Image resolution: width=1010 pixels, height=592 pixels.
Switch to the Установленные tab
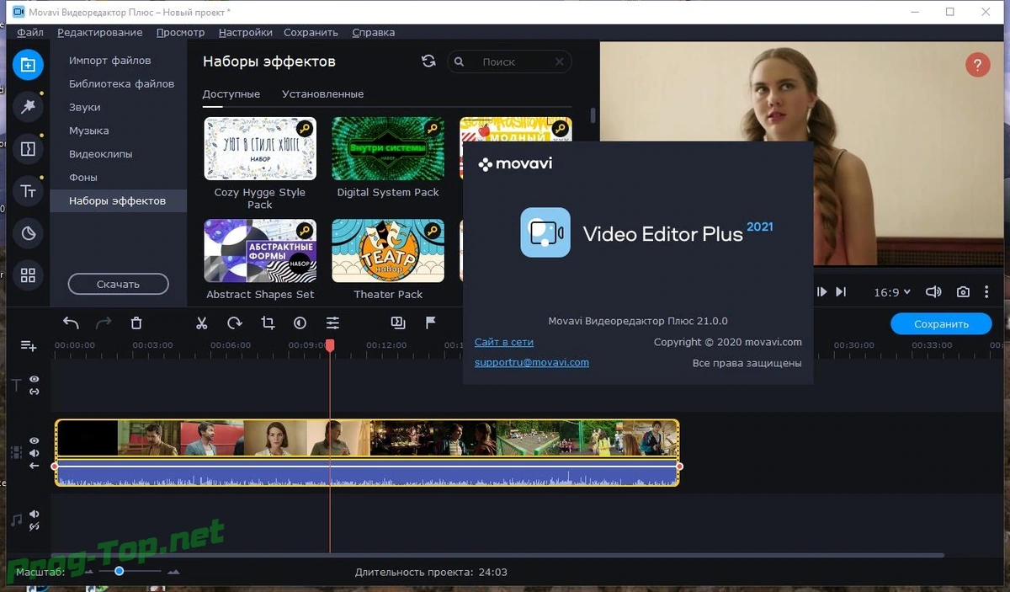pyautogui.click(x=322, y=94)
